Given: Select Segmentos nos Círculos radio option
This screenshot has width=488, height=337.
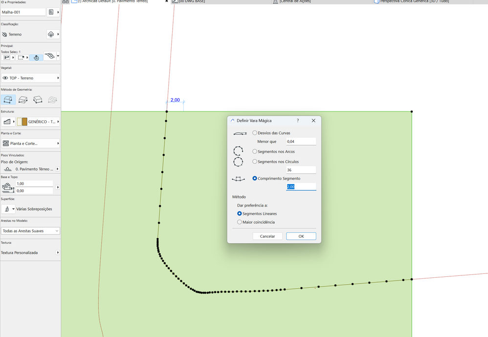Looking at the screenshot, I should (255, 161).
